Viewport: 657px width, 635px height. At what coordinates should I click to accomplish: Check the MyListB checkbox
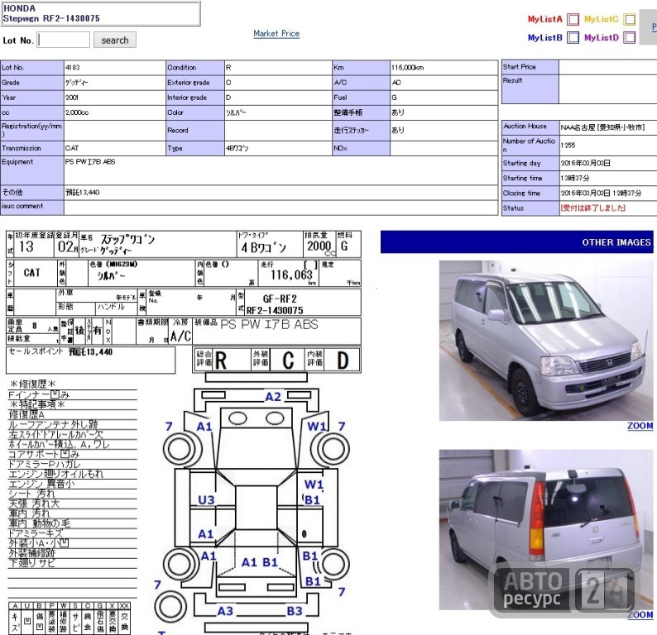[x=573, y=38]
